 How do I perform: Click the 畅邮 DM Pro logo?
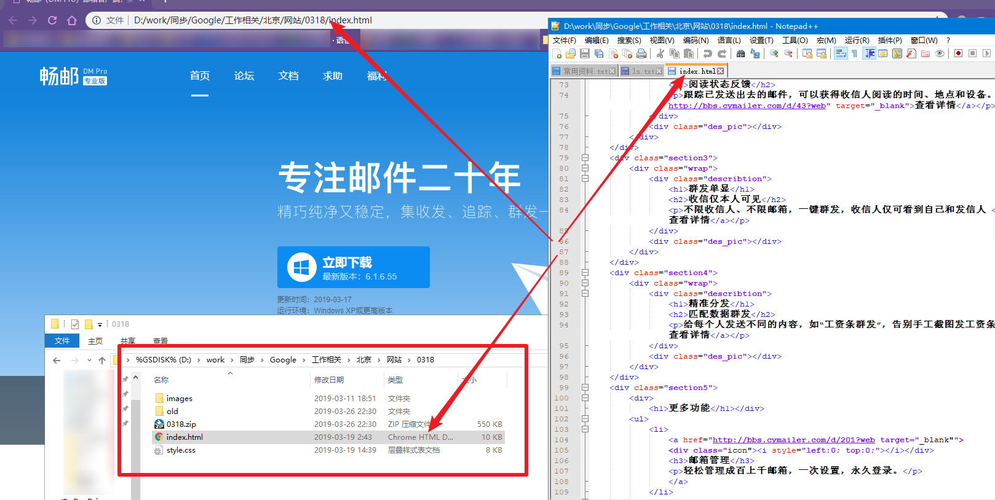click(73, 76)
